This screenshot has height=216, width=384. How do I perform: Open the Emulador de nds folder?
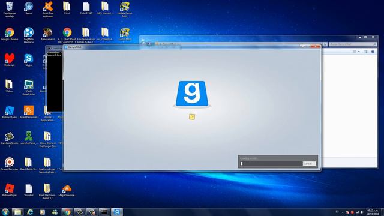click(86, 35)
